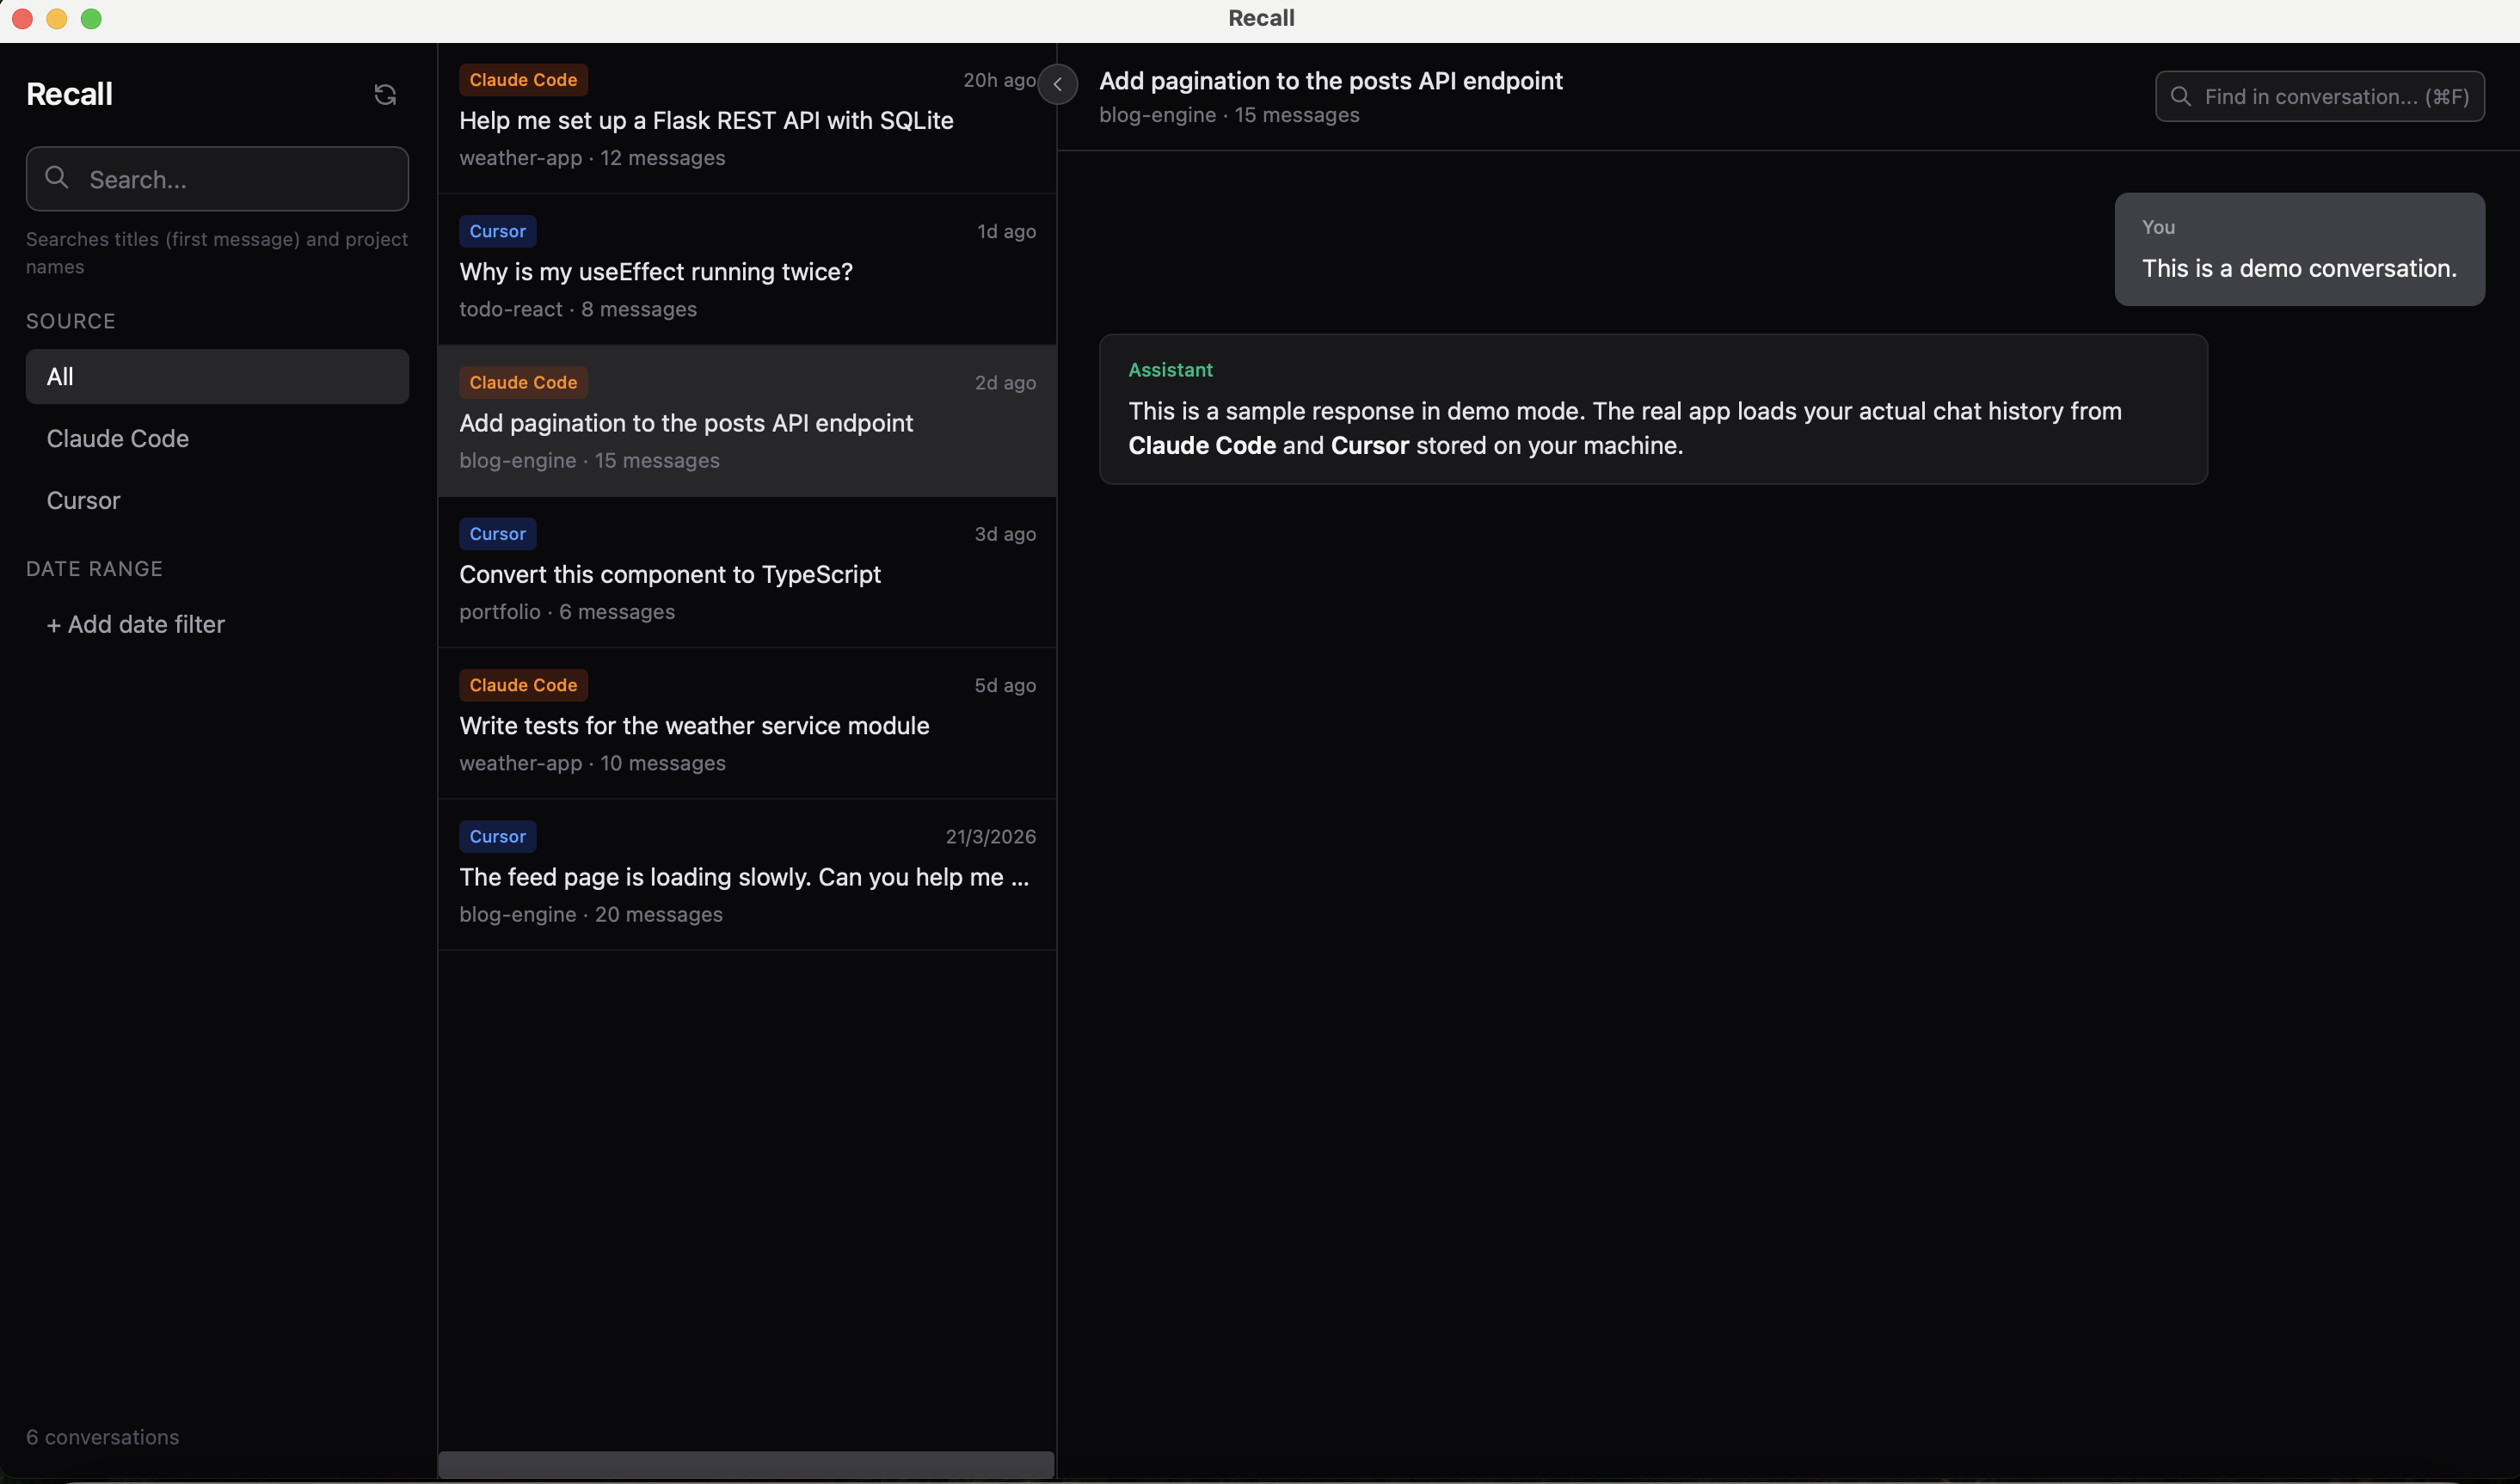Click the Claude Code badge on Flask conversation

point(523,80)
